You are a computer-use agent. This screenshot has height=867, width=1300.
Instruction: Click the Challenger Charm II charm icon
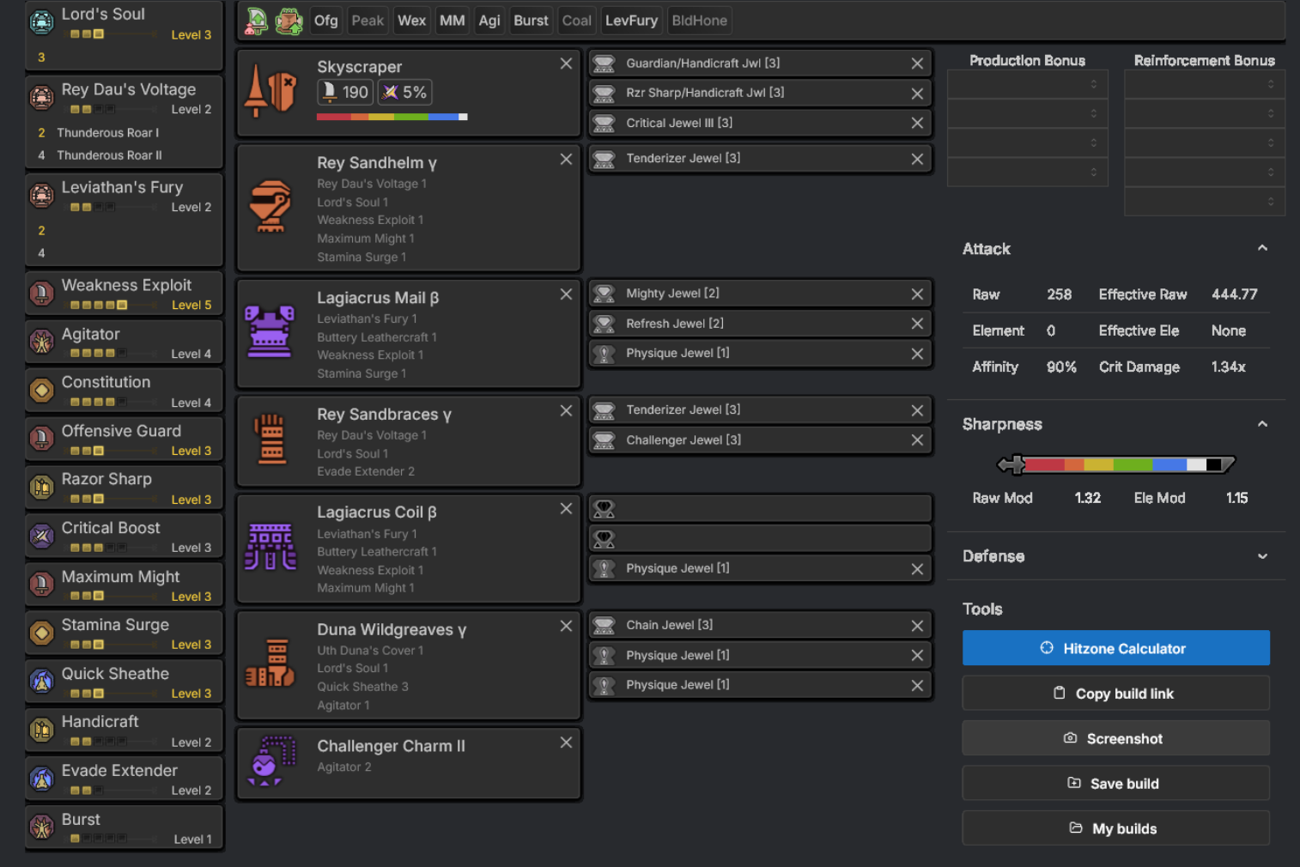pyautogui.click(x=270, y=761)
